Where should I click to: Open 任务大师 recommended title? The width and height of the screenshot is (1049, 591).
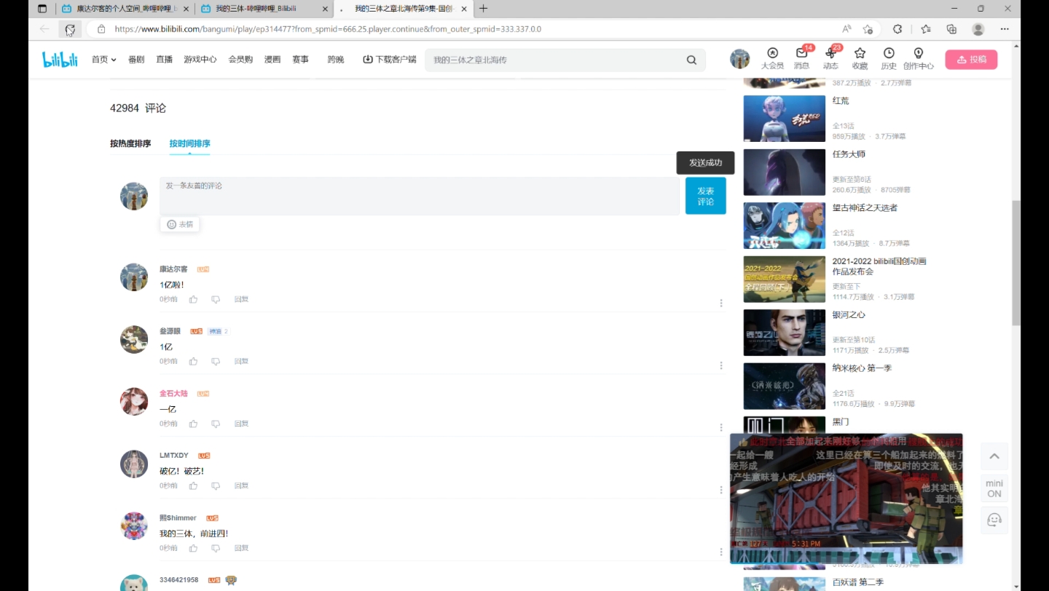pyautogui.click(x=849, y=154)
